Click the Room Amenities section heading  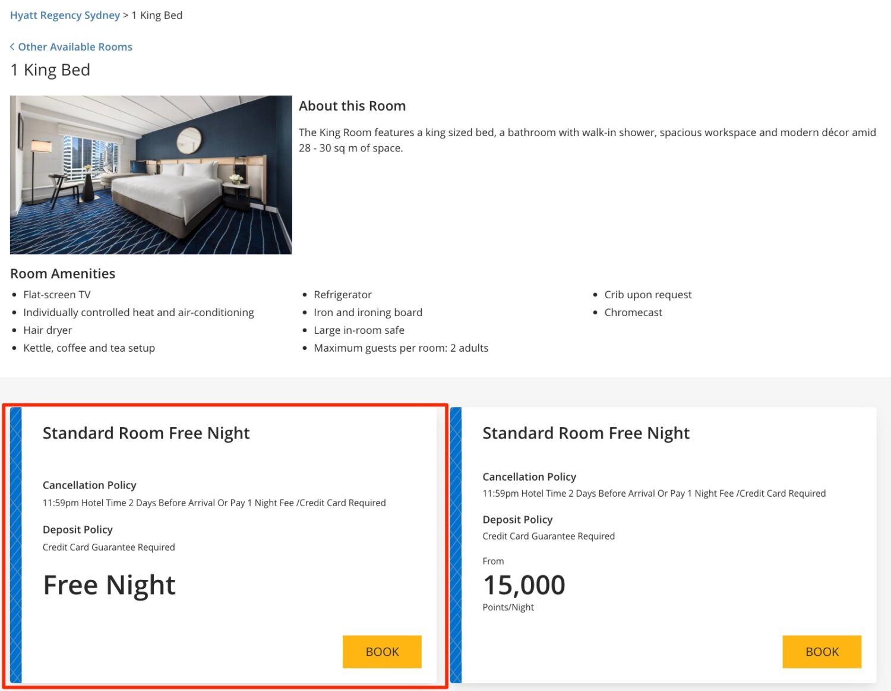click(62, 273)
